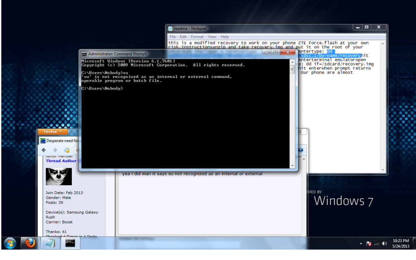Image resolution: width=416 pixels, height=260 pixels.
Task: Open Notepad View menu
Action: click(x=212, y=37)
